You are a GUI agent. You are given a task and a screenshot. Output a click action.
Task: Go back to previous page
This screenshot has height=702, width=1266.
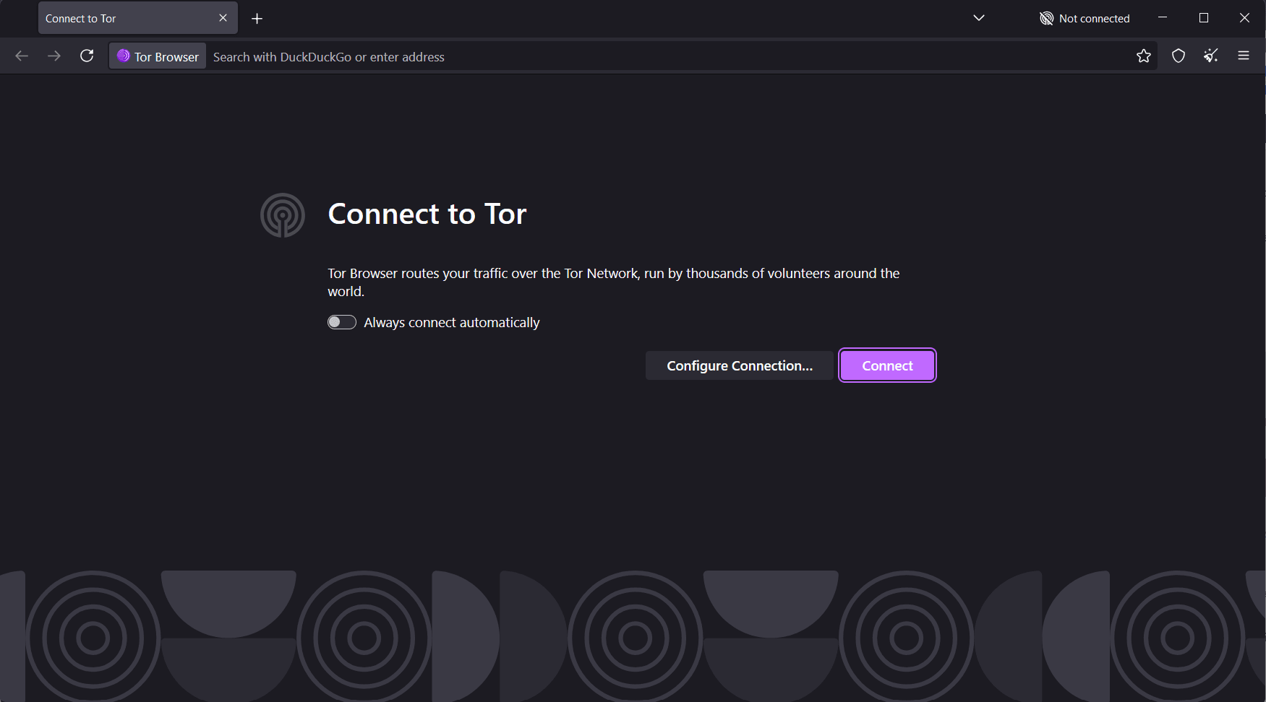22,56
